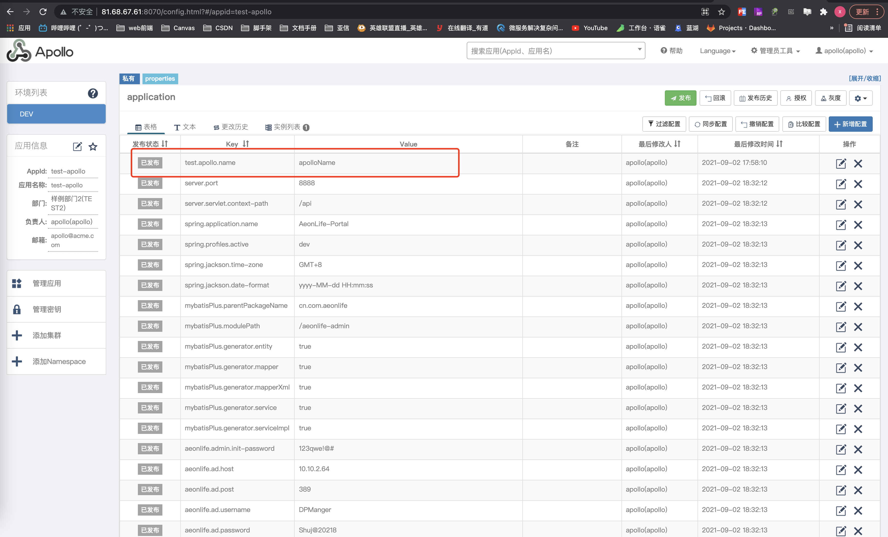Open the 管理员工具 dropdown menu
Image resolution: width=888 pixels, height=537 pixels.
point(775,51)
